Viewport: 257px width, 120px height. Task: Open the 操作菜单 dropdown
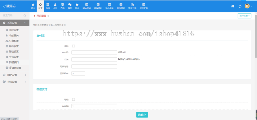click(x=244, y=16)
